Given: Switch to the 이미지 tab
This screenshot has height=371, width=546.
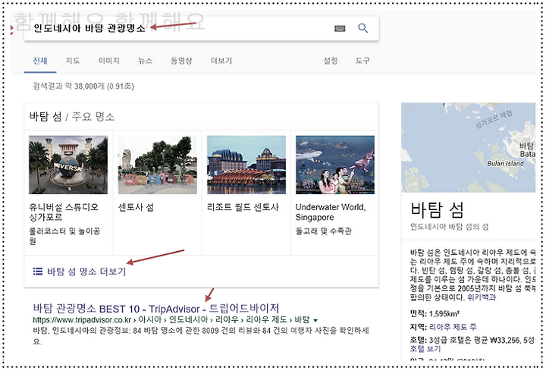Looking at the screenshot, I should 108,61.
